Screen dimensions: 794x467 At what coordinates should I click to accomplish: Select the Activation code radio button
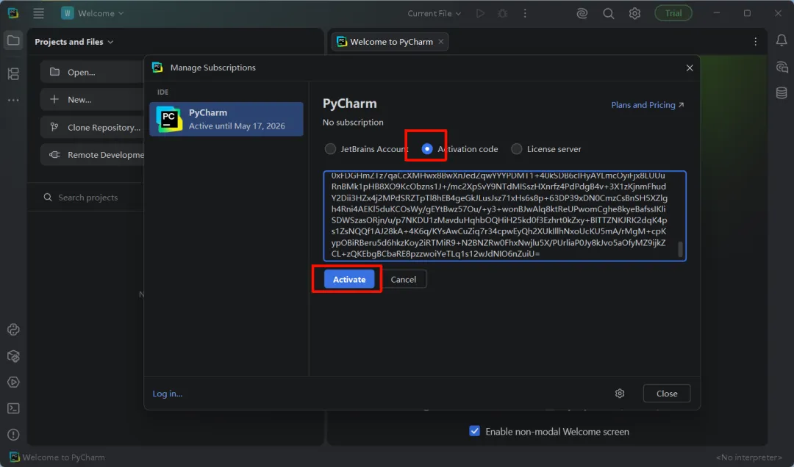(427, 149)
